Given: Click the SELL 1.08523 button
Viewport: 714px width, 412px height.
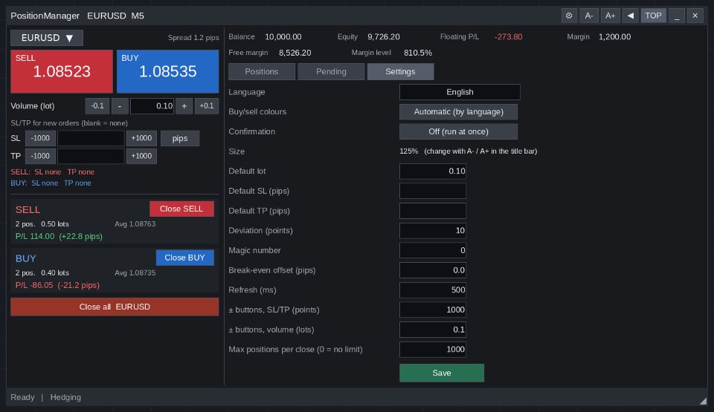Looking at the screenshot, I should tap(62, 71).
